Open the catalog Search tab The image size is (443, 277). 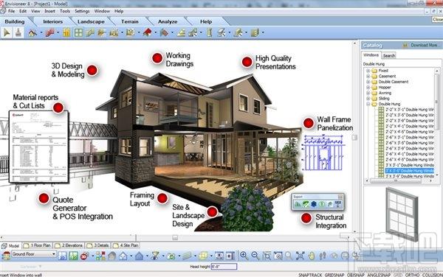point(389,55)
